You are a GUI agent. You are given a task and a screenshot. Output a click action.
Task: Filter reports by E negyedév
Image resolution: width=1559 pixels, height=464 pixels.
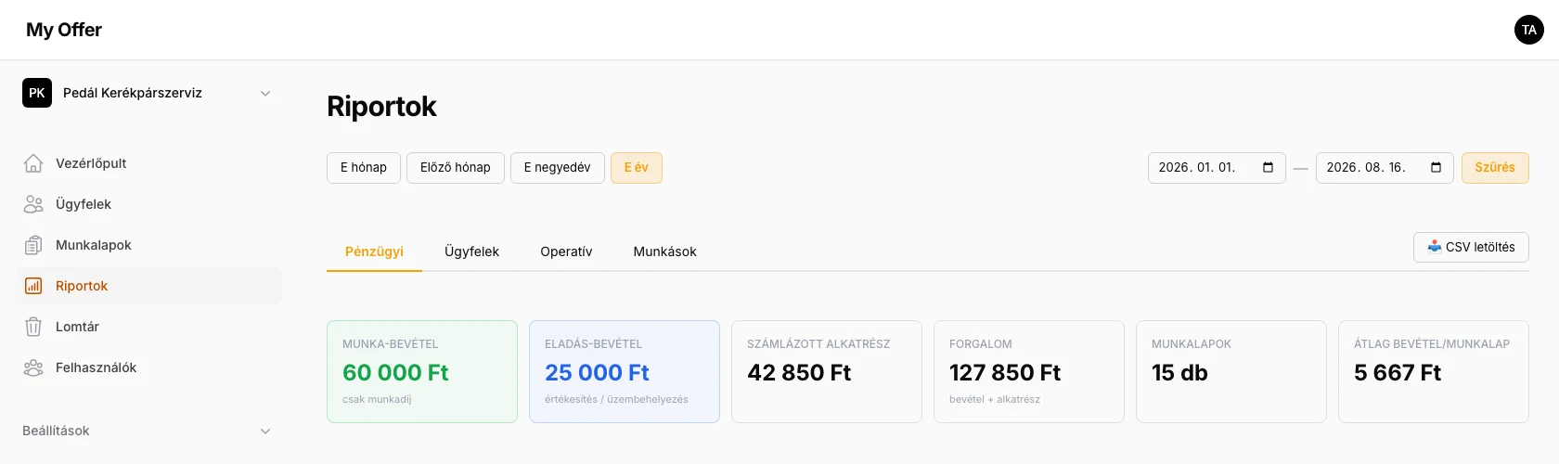tap(558, 168)
